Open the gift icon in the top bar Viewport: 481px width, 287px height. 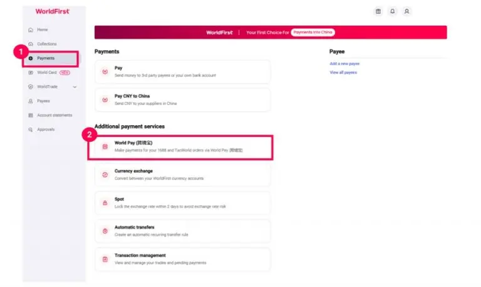(378, 11)
